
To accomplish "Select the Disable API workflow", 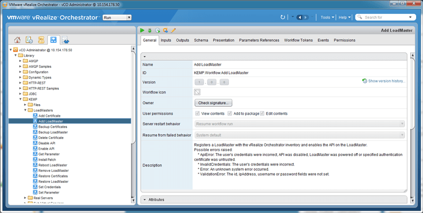I will coord(47,143).
